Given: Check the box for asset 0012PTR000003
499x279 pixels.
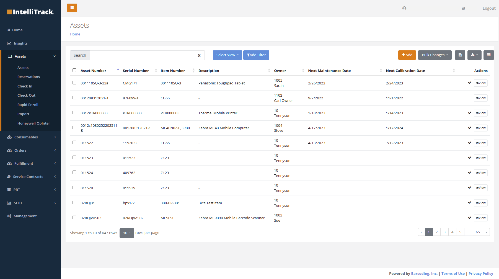Looking at the screenshot, I should tap(74, 113).
